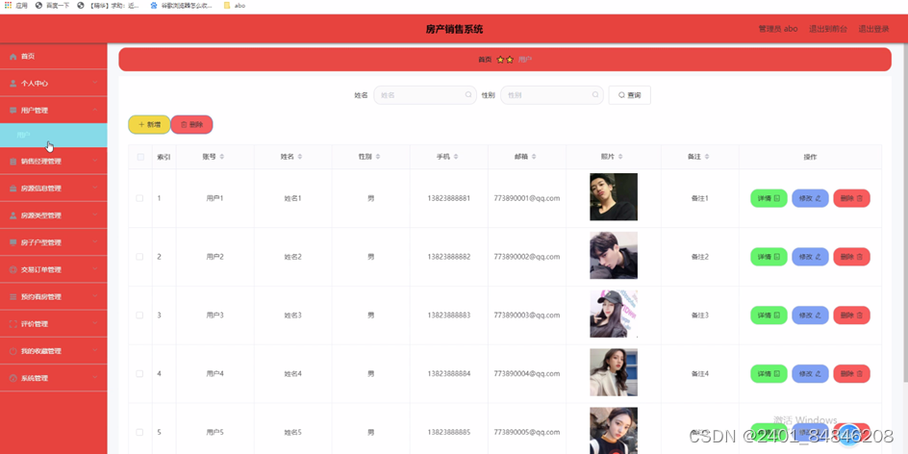The image size is (908, 454).
Task: Sort the table by 邮箱 column arrows
Action: pos(534,157)
